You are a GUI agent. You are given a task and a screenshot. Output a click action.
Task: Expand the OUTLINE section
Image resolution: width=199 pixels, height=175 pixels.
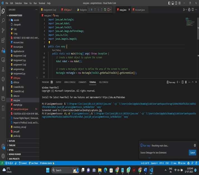pos(12,141)
